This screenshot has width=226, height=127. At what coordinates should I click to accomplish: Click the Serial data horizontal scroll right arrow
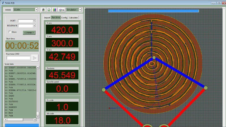pos(35,120)
